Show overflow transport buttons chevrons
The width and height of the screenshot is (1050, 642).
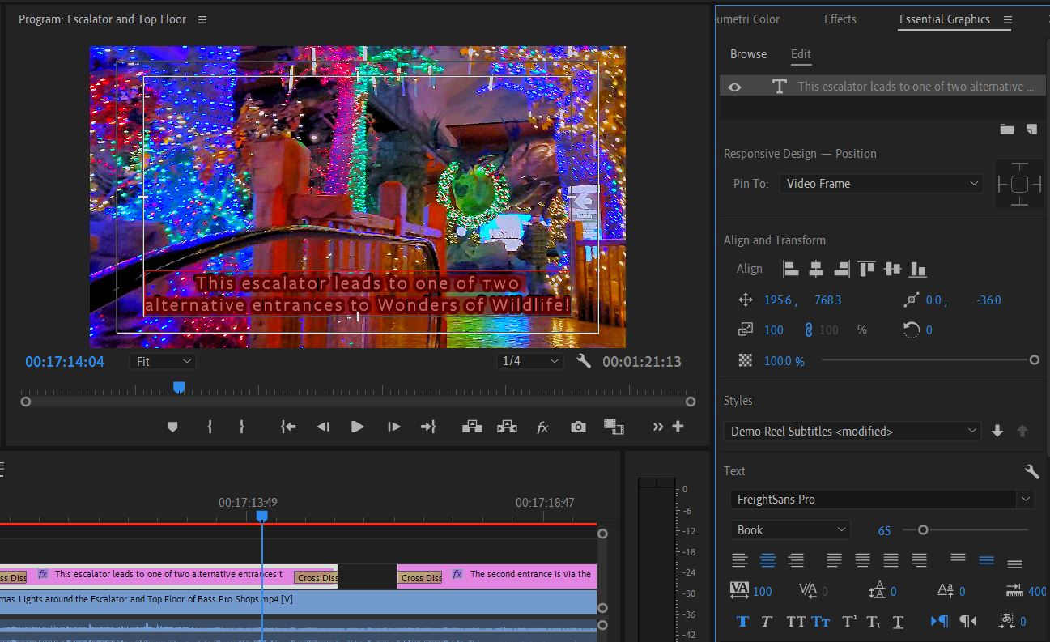(x=658, y=427)
